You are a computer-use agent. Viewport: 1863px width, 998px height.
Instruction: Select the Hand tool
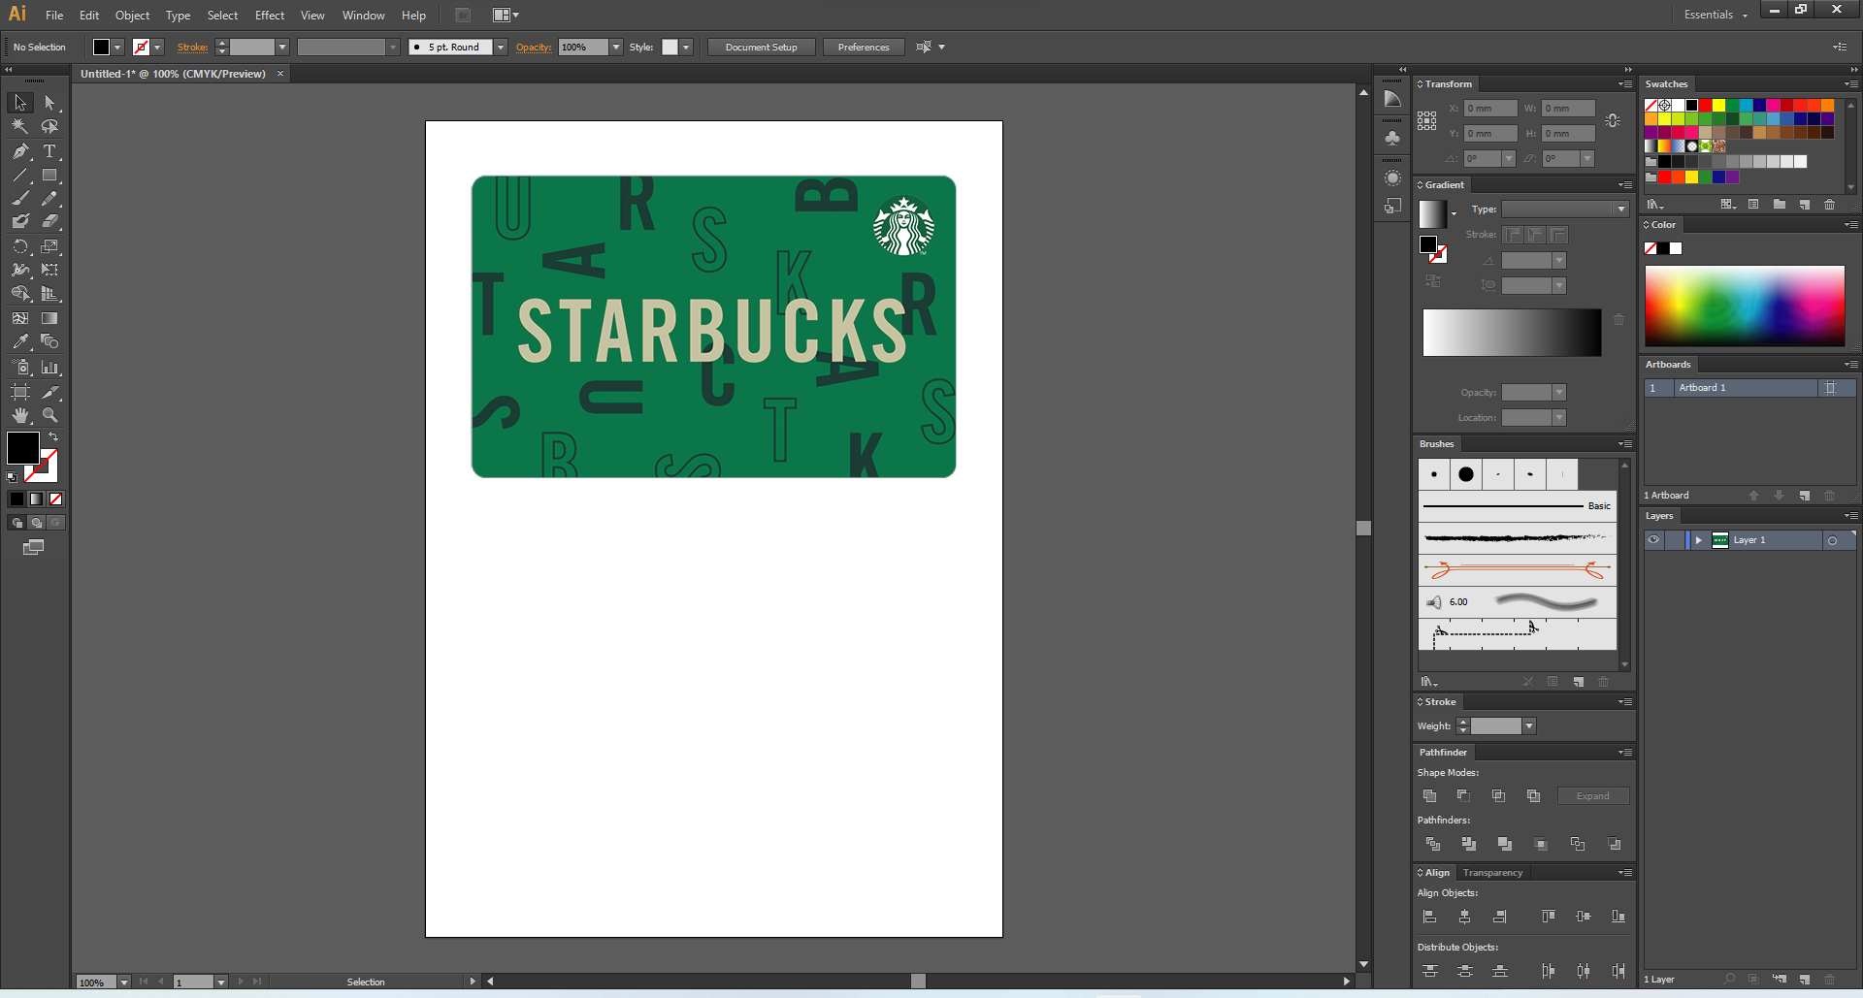point(20,415)
